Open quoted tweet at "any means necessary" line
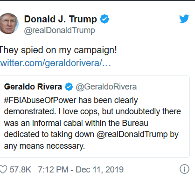The height and width of the screenshot is (179, 195). point(44,146)
